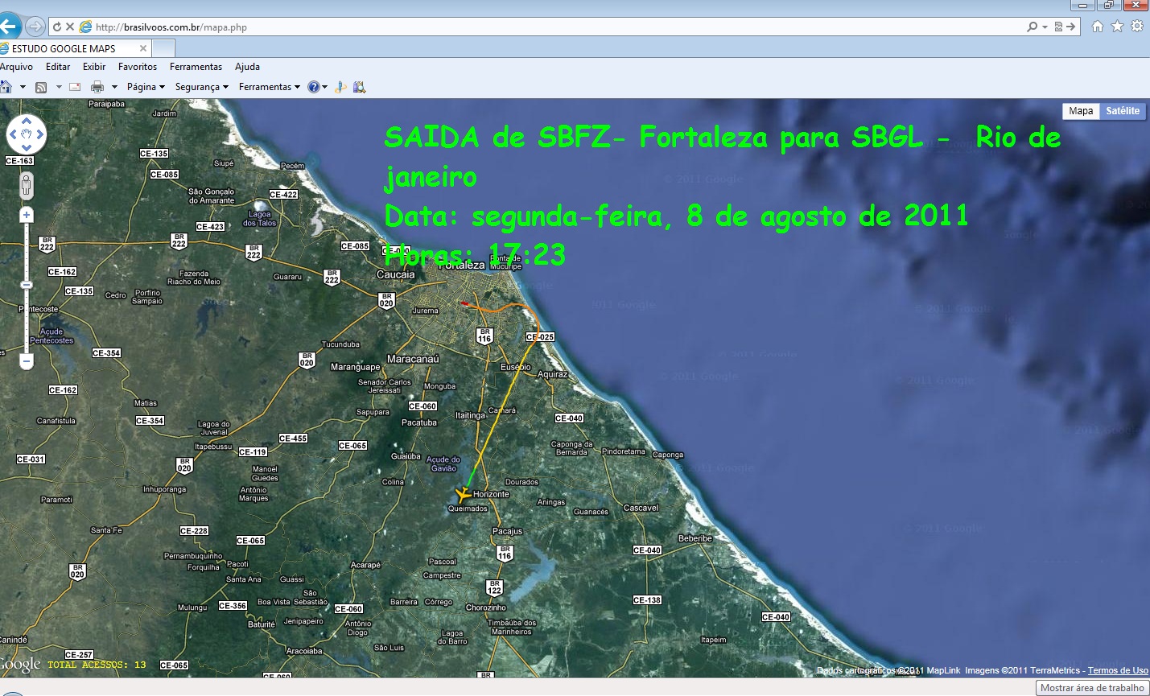
Task: Expand the search box dropdown arrow
Action: click(1044, 25)
